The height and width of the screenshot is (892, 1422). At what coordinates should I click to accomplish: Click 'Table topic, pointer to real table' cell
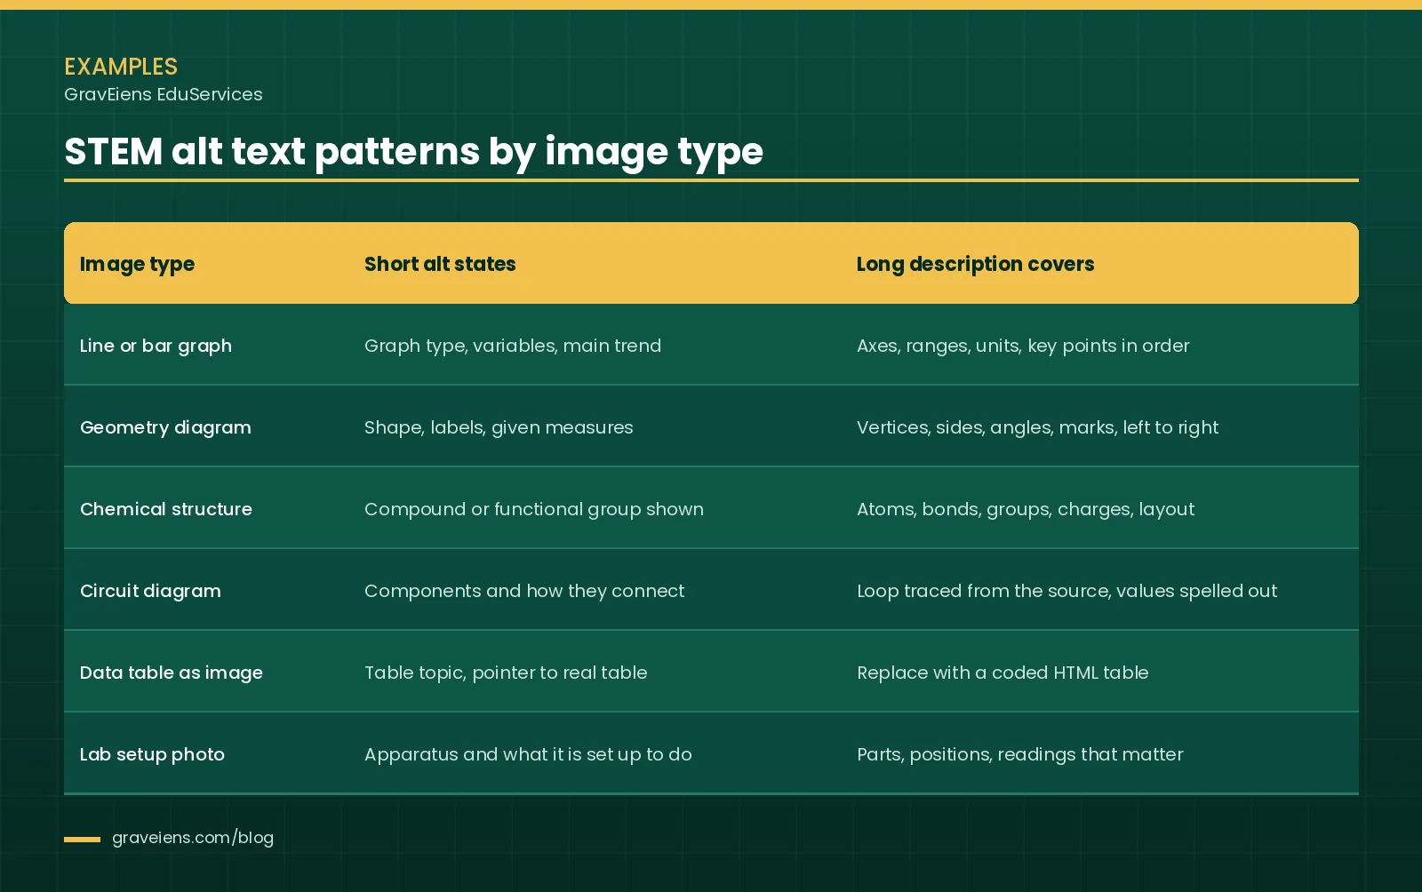coord(506,673)
